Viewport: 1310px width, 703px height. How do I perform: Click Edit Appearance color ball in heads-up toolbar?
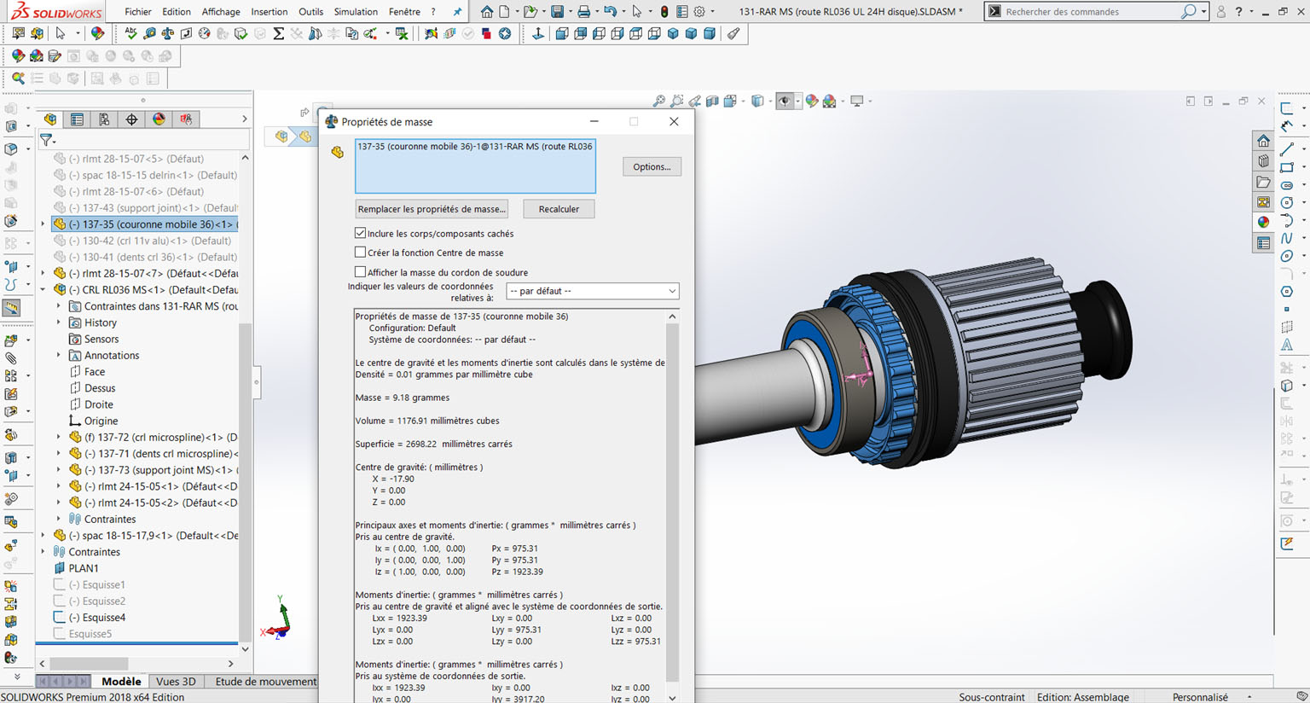point(811,101)
